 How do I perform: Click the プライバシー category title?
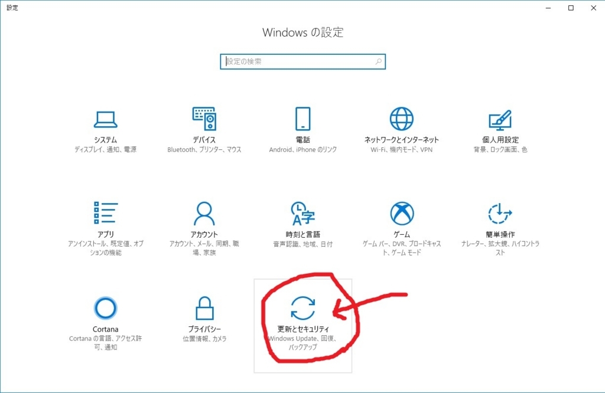pos(204,329)
